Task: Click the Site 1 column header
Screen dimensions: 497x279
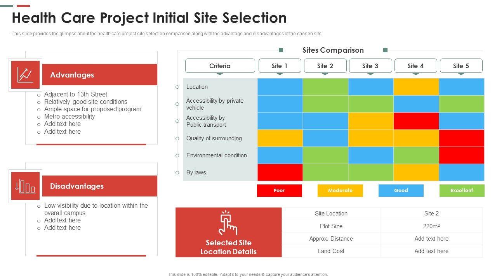Action: [x=280, y=66]
